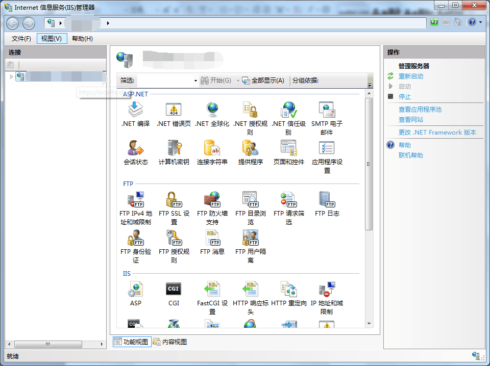The width and height of the screenshot is (490, 366).
Task: Switch to the 内容视图 tab
Action: 170,342
